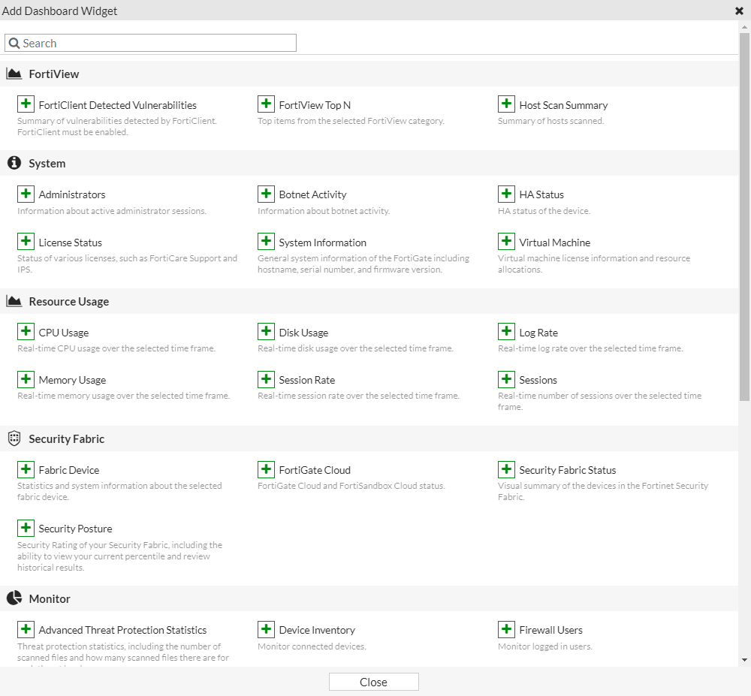Click plus icon for Device Inventory
The width and height of the screenshot is (751, 696).
pos(267,629)
